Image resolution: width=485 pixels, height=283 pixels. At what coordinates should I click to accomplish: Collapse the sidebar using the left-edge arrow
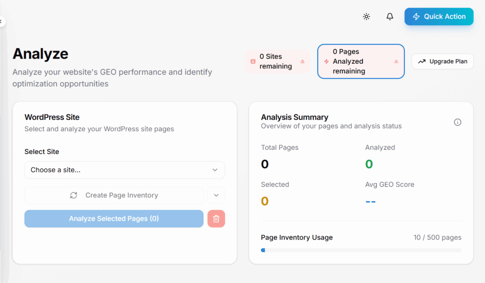click(x=1, y=21)
